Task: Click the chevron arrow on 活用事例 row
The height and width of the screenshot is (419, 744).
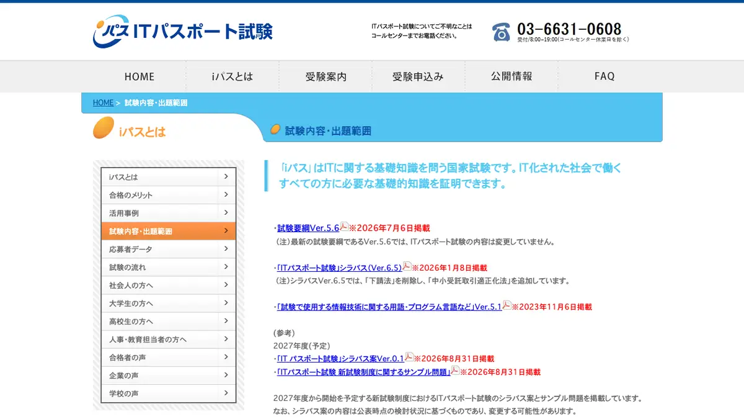Action: [x=226, y=212]
